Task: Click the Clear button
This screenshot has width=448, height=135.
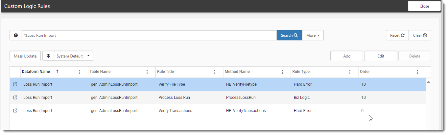Action: 420,35
